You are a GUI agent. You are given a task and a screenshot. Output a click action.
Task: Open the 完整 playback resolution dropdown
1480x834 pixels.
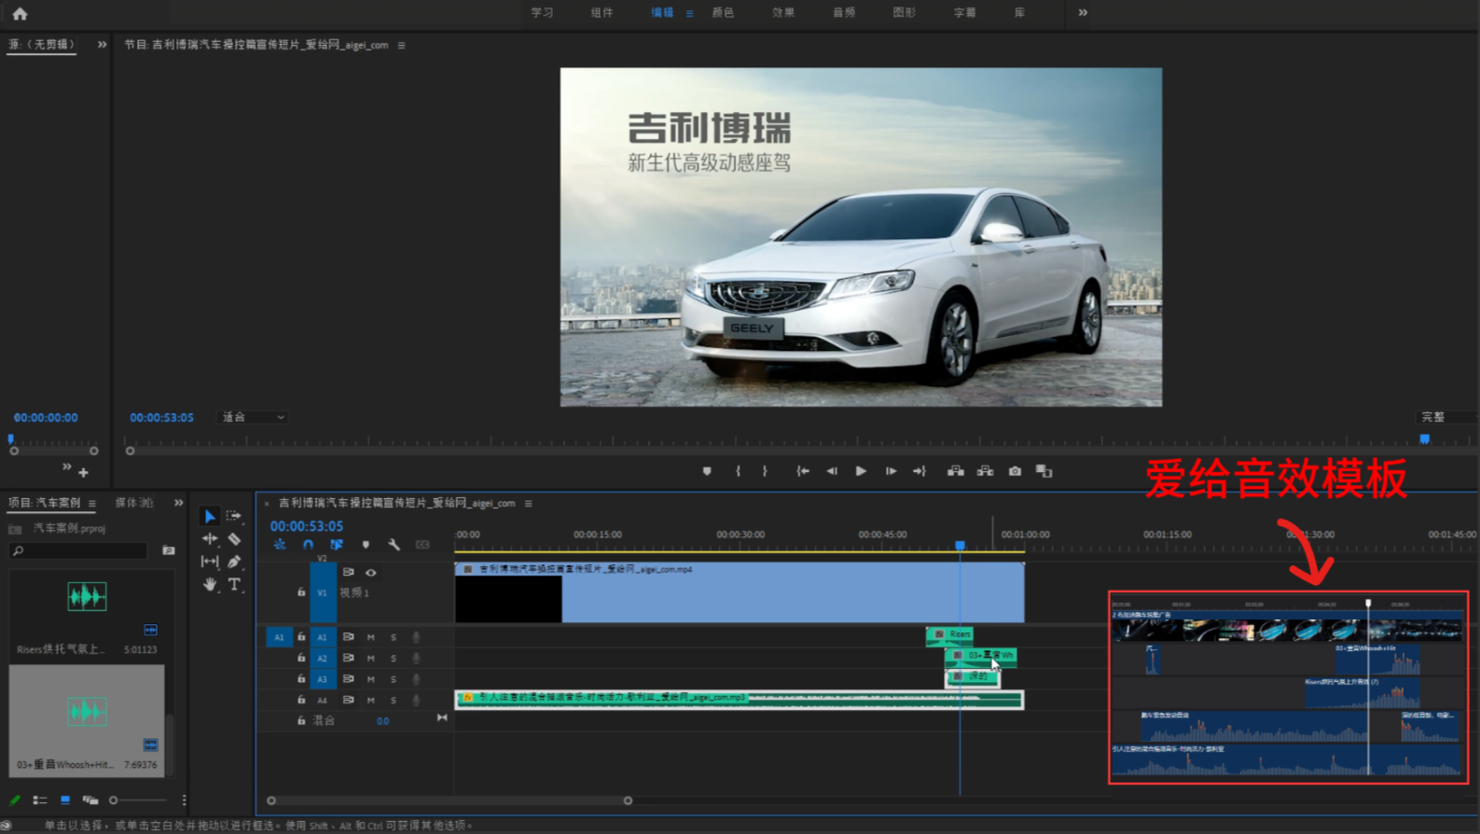[x=1446, y=417]
